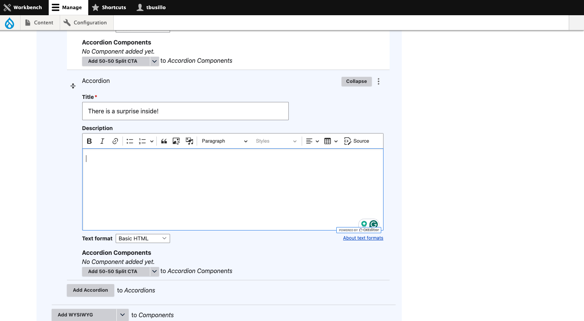
Task: Open the Paragraph heading dropdown
Action: coord(224,141)
